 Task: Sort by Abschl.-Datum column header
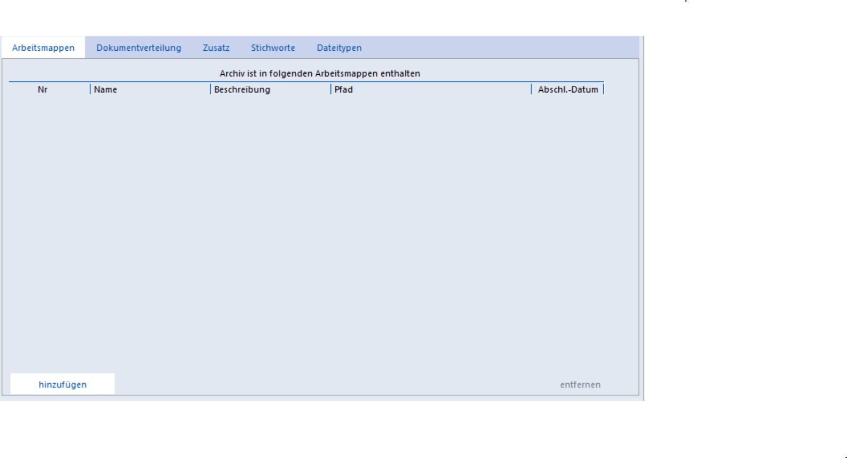(x=567, y=89)
